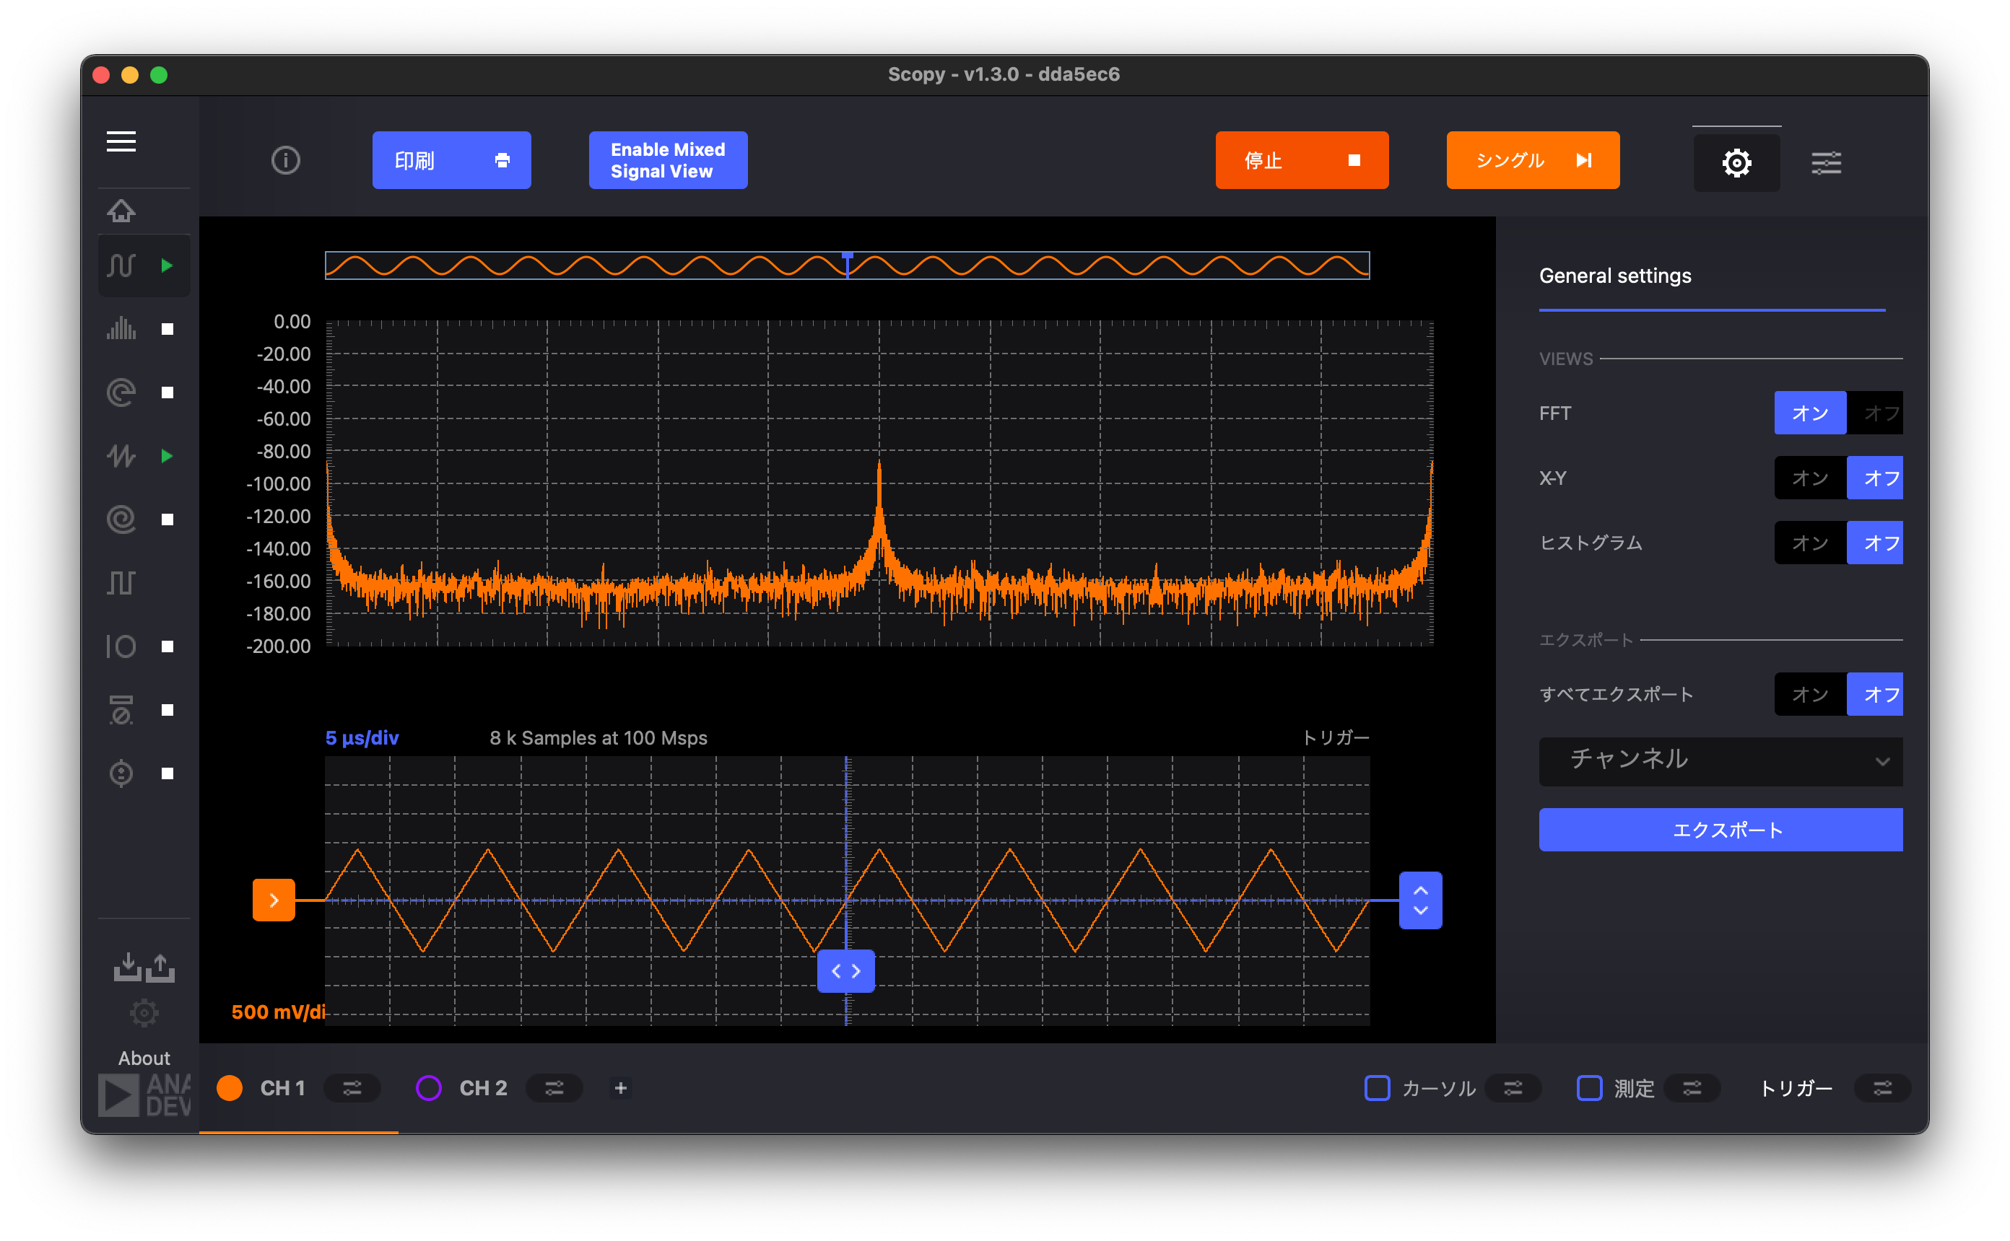Select the Oscilloscope instrument icon
The width and height of the screenshot is (2010, 1241).
[121, 265]
